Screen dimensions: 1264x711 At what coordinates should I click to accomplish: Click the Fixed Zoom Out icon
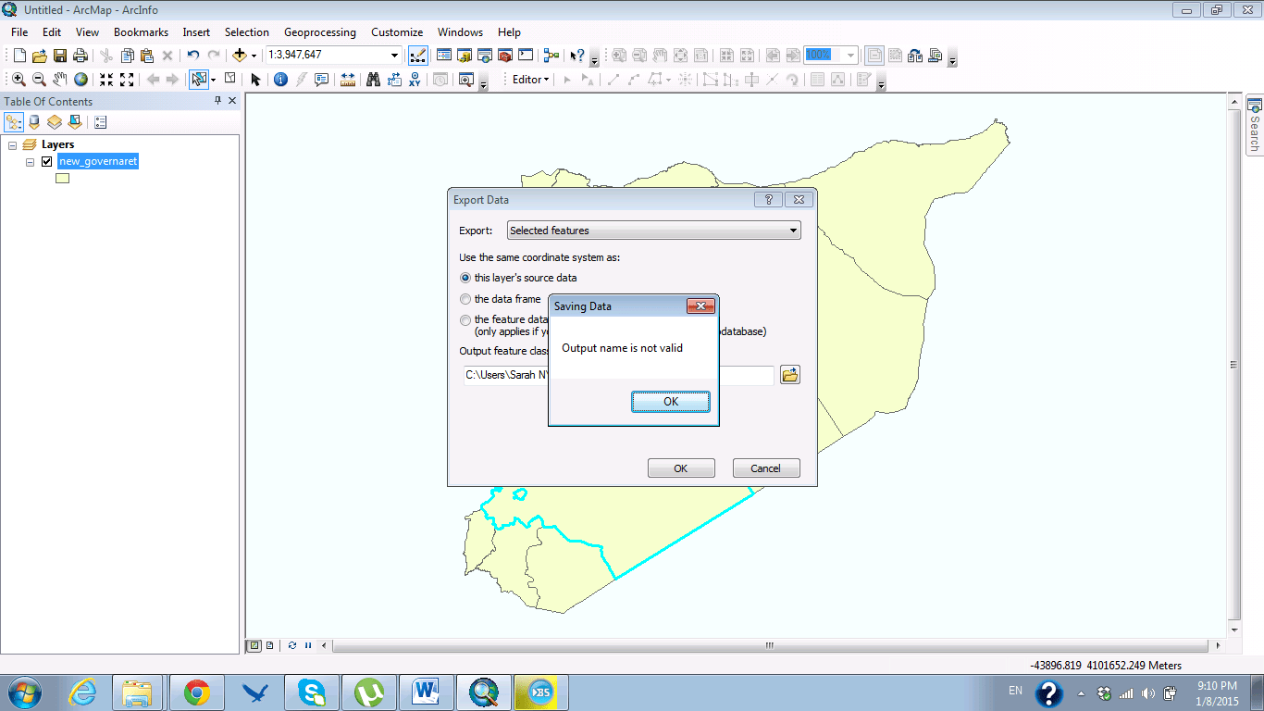[x=127, y=80]
